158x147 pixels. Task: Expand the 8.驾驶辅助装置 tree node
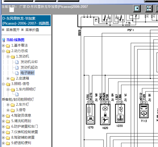tap(3, 138)
